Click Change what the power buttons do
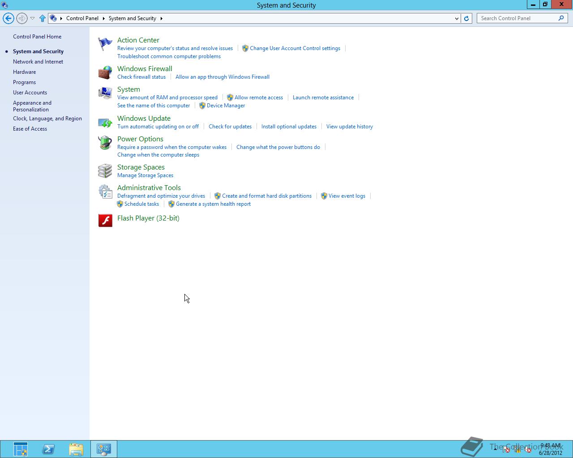The image size is (573, 458). click(x=278, y=147)
